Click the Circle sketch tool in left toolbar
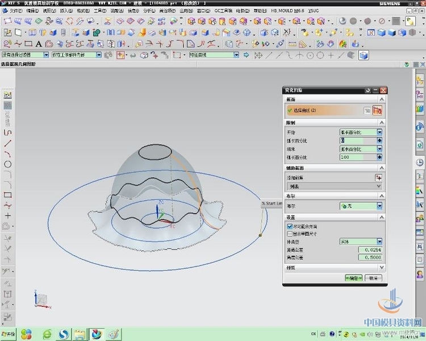Viewport: 426px width, 341px height. [8, 164]
